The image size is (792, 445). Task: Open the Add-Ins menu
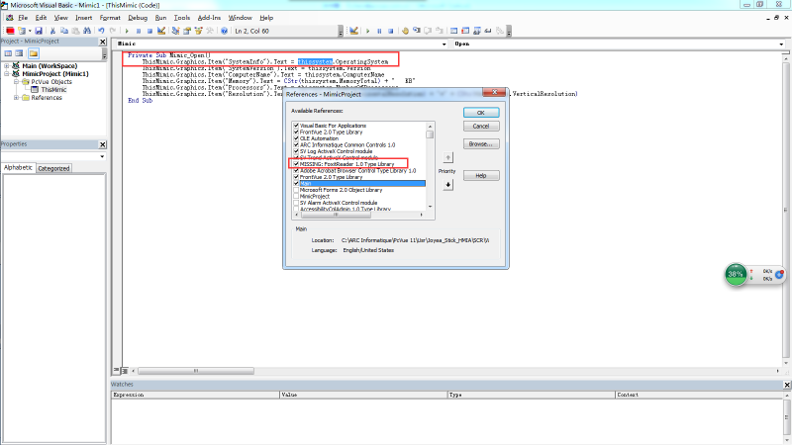pyautogui.click(x=209, y=18)
